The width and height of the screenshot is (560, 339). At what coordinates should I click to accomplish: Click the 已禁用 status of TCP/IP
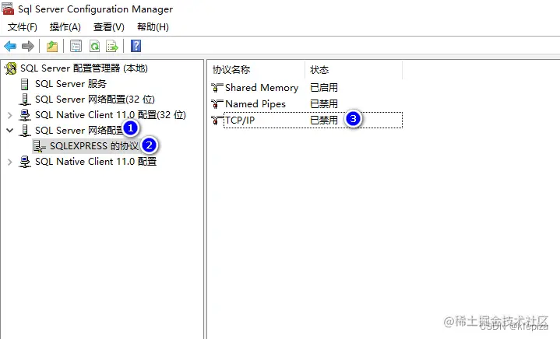(323, 121)
